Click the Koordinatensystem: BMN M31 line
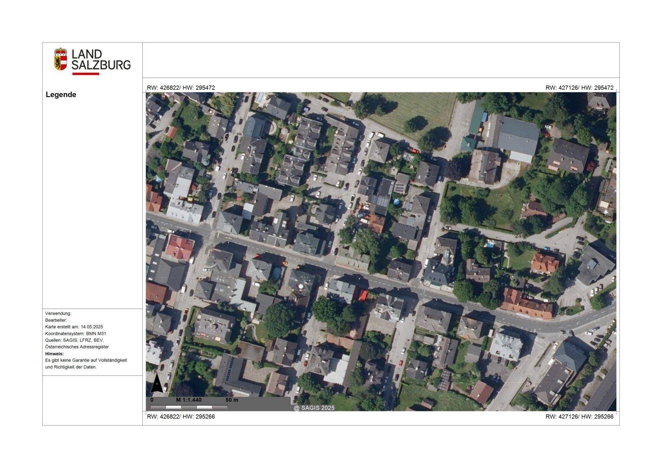This screenshot has width=662, height=468. point(75,334)
